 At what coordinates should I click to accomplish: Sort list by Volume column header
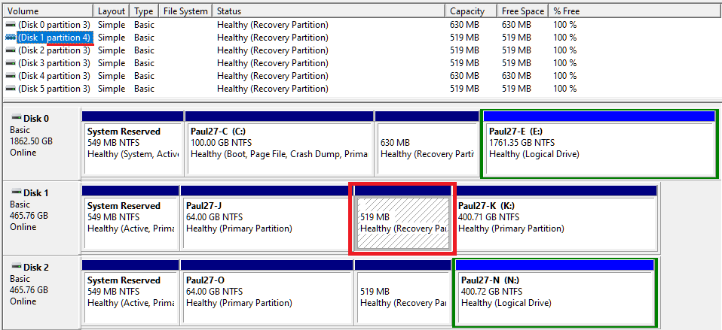[47, 11]
